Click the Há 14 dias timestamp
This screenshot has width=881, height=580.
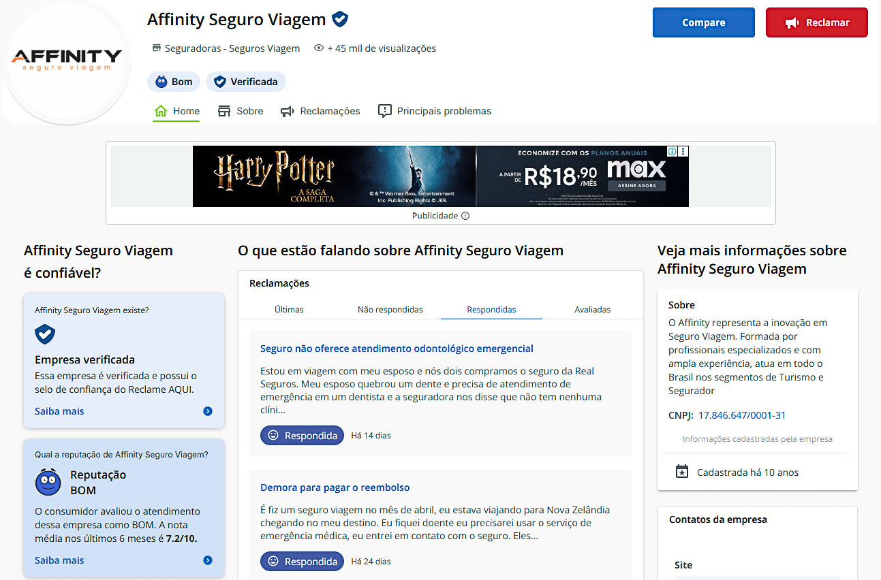[371, 435]
